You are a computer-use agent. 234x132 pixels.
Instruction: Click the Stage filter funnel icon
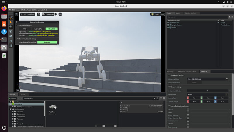coord(229,17)
